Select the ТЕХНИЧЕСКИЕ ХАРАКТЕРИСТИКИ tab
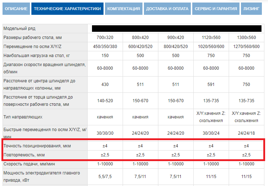 67,9
